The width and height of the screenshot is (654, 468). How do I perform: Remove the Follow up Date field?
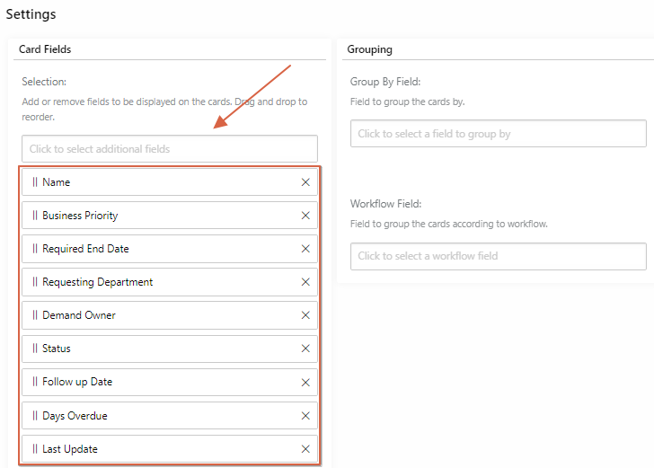[x=305, y=383]
